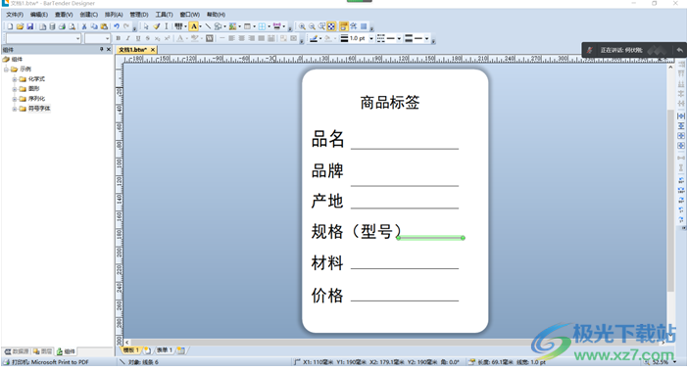Open the 工具(T) menu

click(x=164, y=15)
